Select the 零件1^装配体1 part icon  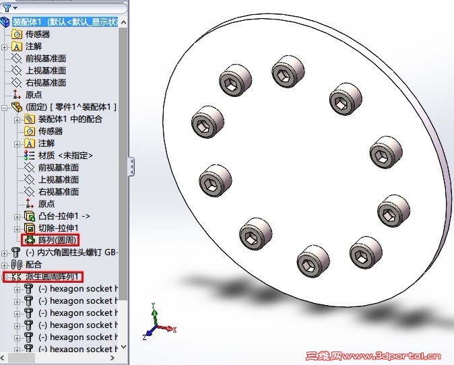[x=17, y=107]
